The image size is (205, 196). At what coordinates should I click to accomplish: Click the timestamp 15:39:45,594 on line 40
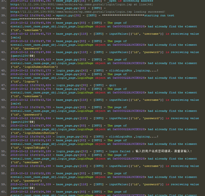pos(40,23)
